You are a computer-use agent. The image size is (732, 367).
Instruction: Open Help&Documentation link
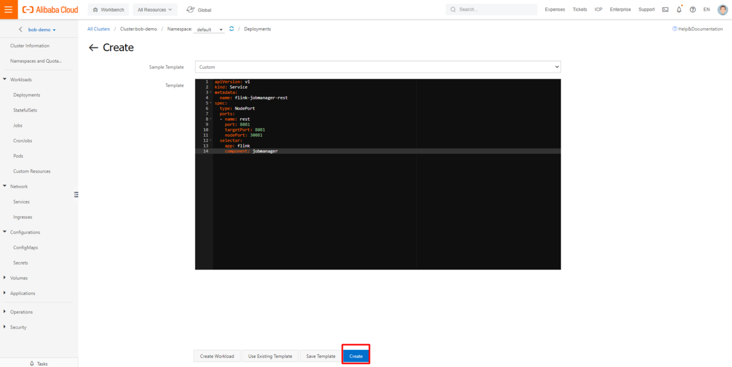pos(697,29)
